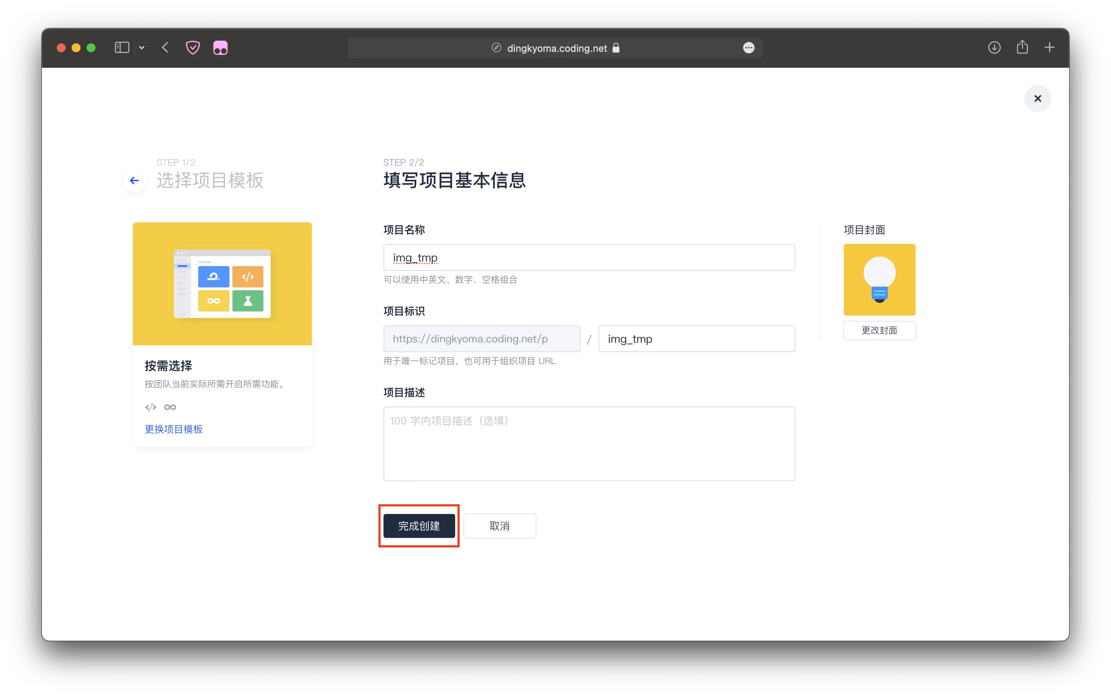Click the 取消 button
1111x696 pixels.
500,526
